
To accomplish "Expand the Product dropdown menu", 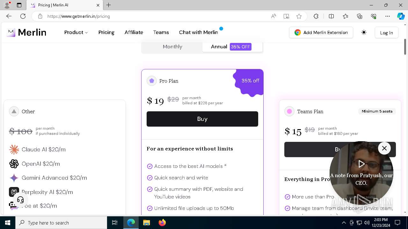I will [x=76, y=32].
